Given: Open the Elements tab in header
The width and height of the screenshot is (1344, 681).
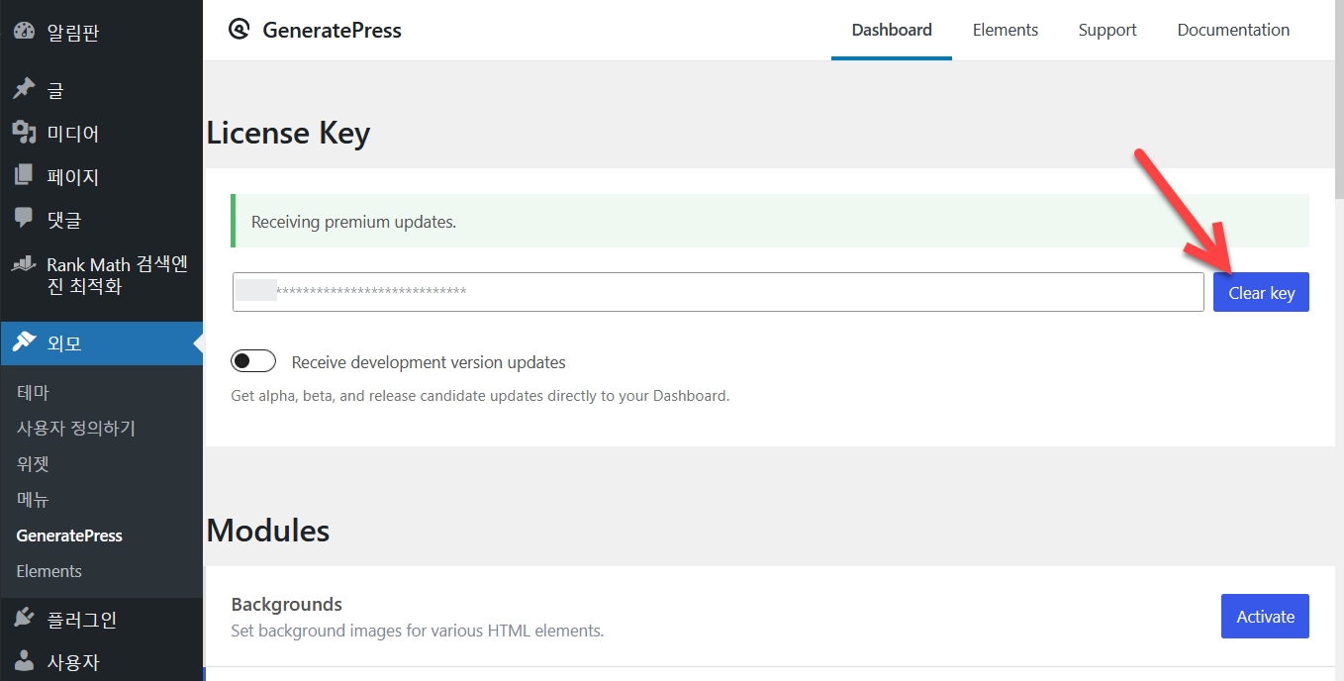Looking at the screenshot, I should pos(1006,30).
